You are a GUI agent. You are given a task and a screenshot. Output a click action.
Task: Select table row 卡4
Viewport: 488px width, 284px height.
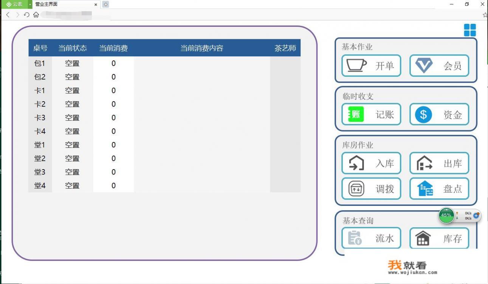coord(164,131)
